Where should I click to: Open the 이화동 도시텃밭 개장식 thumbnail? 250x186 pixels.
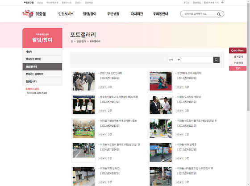tap(161, 105)
